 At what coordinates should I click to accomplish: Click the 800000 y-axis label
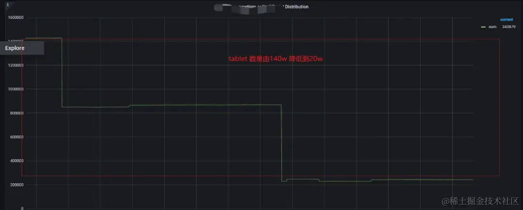pos(15,113)
